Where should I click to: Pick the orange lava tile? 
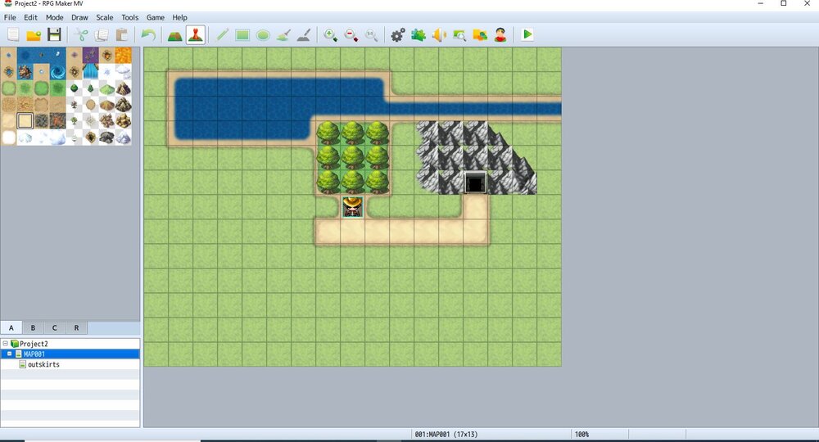coord(124,56)
